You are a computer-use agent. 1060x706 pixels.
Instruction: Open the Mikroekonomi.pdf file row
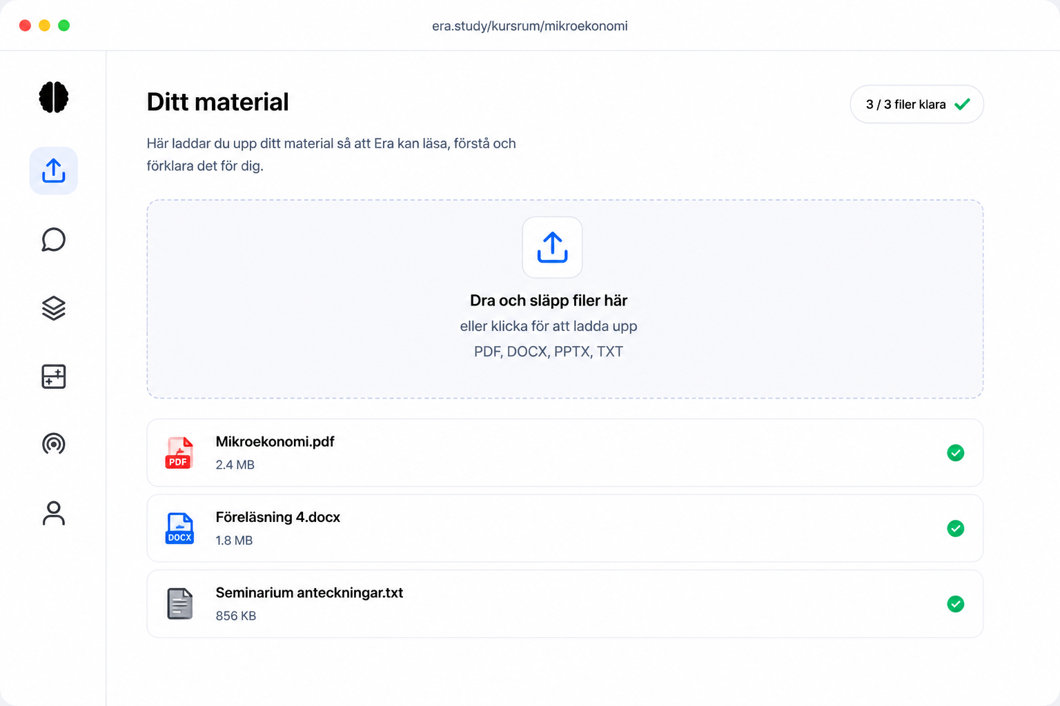565,453
